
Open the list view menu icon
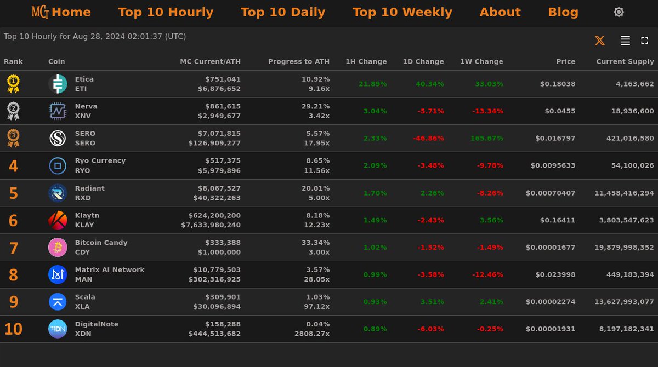tap(625, 41)
